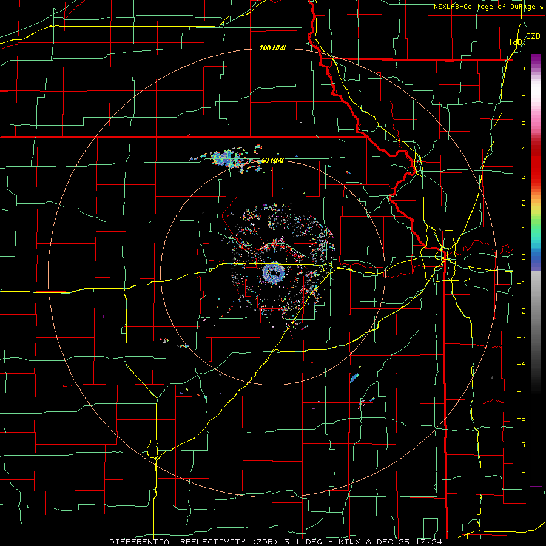Select the 1 dB scale value
The width and height of the screenshot is (546, 546).
pos(524,230)
